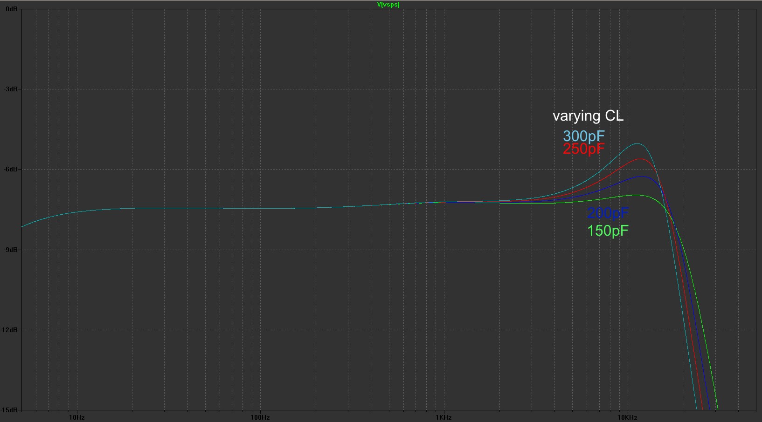Click the -9dB axis label

[11, 250]
